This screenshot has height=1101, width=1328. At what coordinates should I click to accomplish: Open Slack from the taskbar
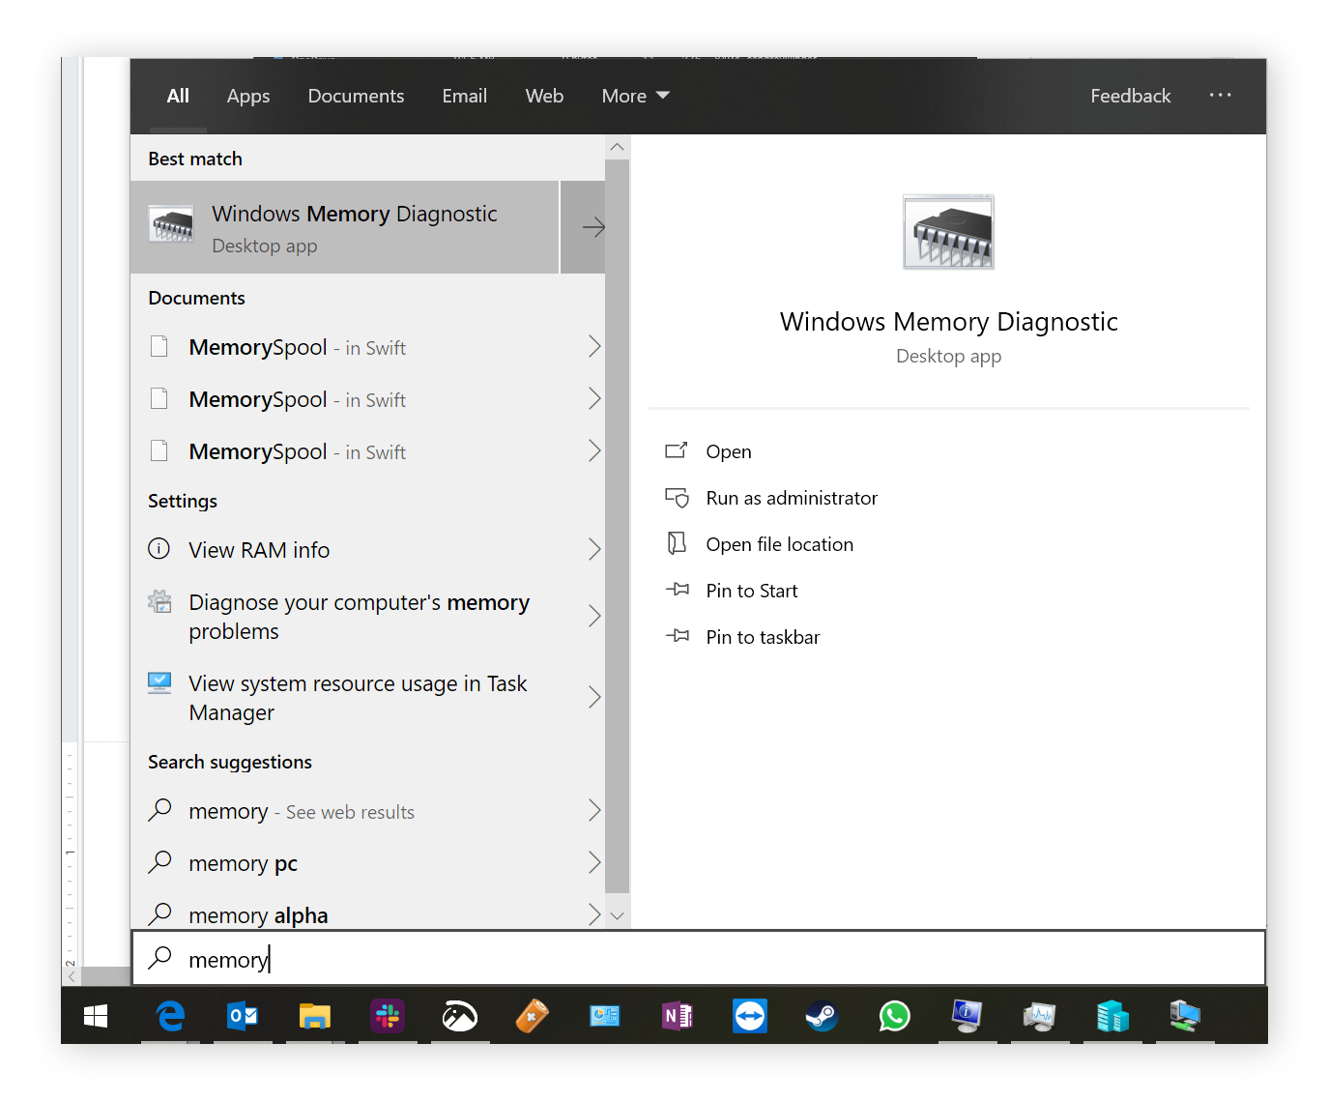(x=387, y=1016)
